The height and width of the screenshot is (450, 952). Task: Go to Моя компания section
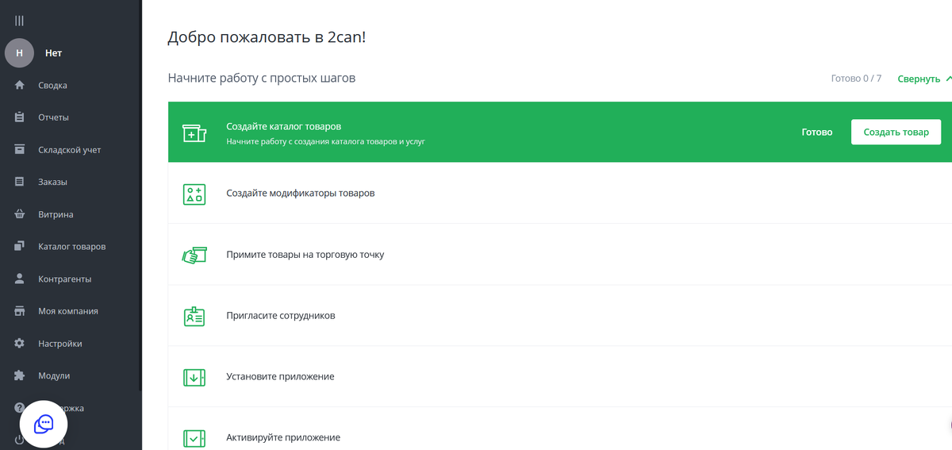point(70,311)
